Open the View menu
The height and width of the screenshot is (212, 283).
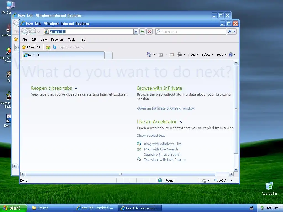(x=44, y=39)
